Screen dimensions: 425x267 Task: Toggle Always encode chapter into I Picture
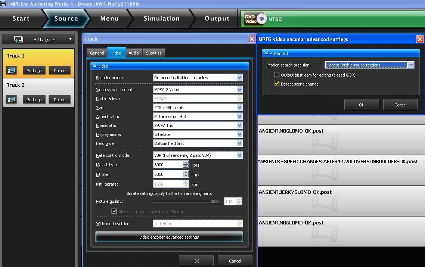(x=114, y=211)
